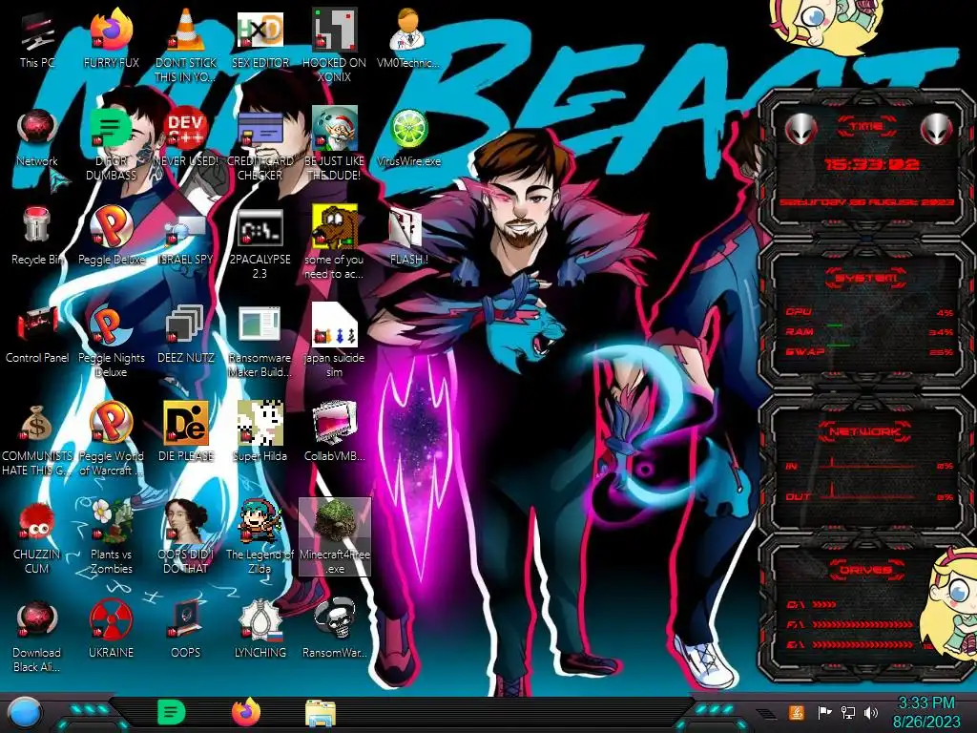Click the TIME header in the widget
977x733 pixels.
[866, 127]
